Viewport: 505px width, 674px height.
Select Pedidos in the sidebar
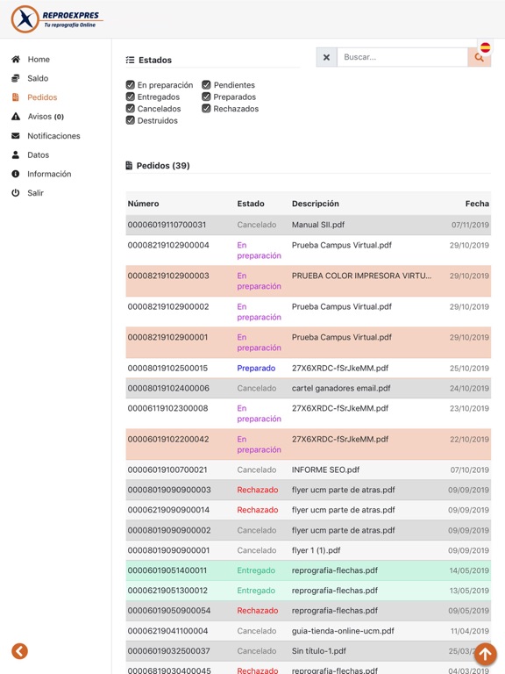pos(42,97)
